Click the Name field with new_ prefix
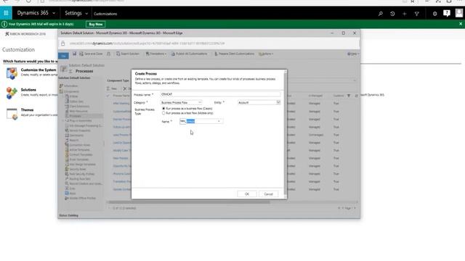Image resolution: width=465 pixels, height=261 pixels. pyautogui.click(x=201, y=121)
